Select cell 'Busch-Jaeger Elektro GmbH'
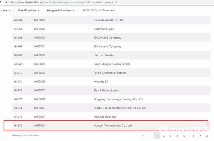The height and width of the screenshot is (141, 214). tap(112, 64)
